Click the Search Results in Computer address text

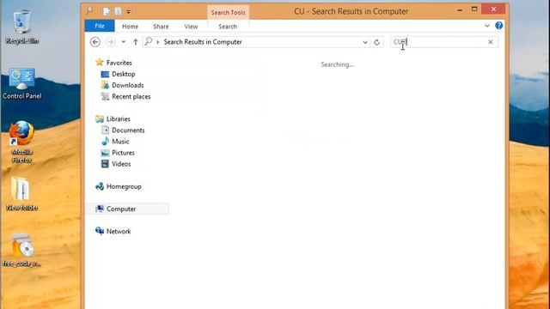point(203,42)
